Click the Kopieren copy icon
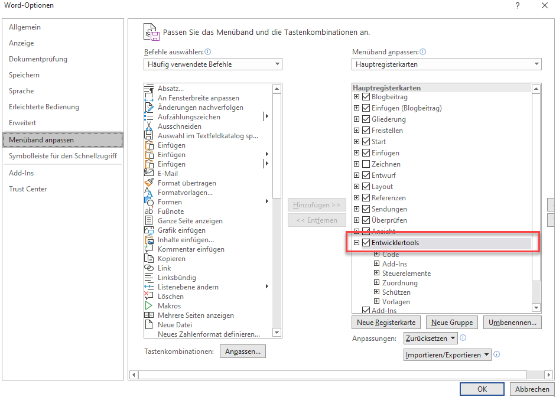The image size is (556, 397). tap(149, 259)
